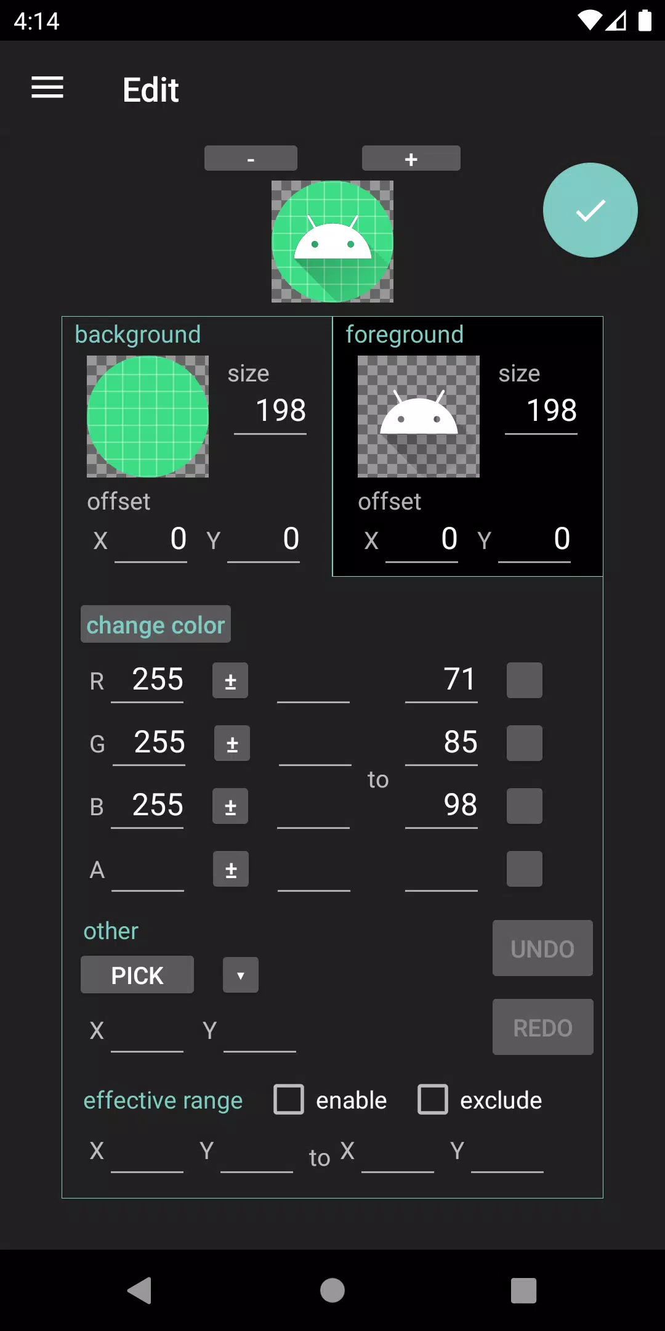665x1331 pixels.
Task: Open the hamburger navigation menu
Action: tap(47, 88)
